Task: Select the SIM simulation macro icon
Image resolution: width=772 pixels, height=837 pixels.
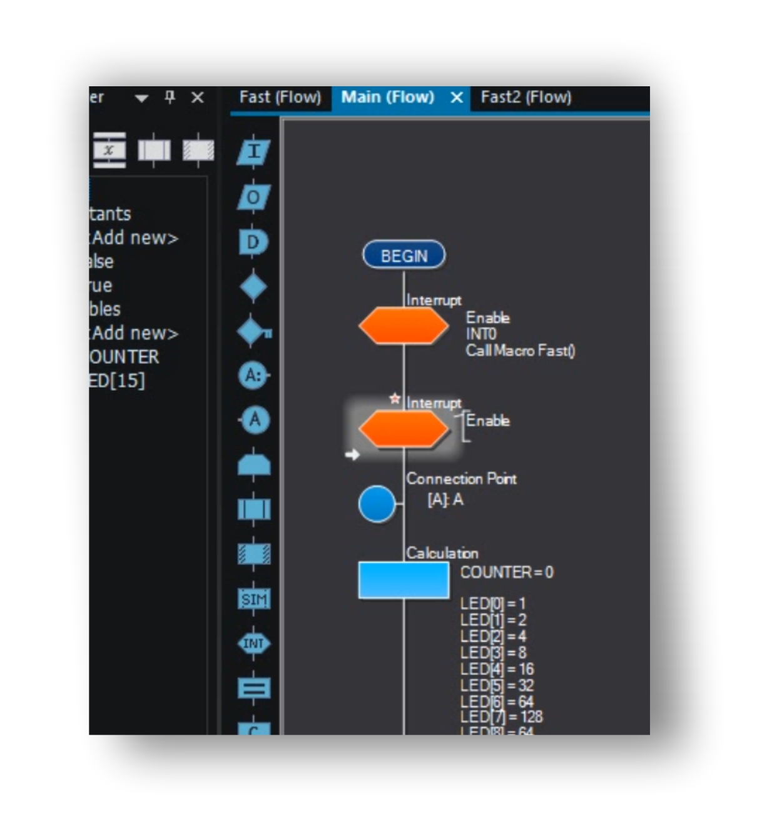Action: click(253, 599)
